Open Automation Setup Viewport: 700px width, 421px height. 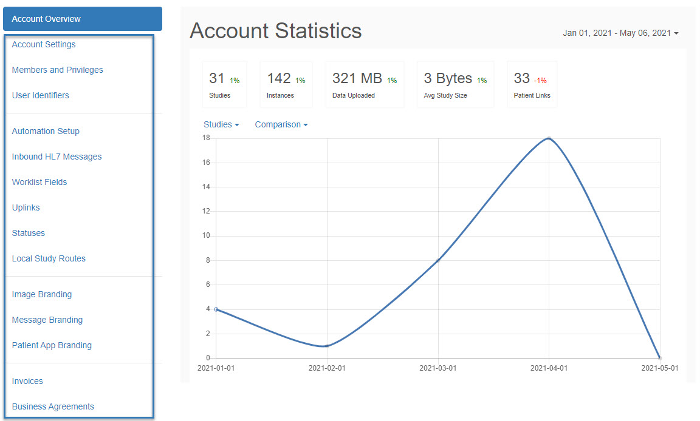46,132
